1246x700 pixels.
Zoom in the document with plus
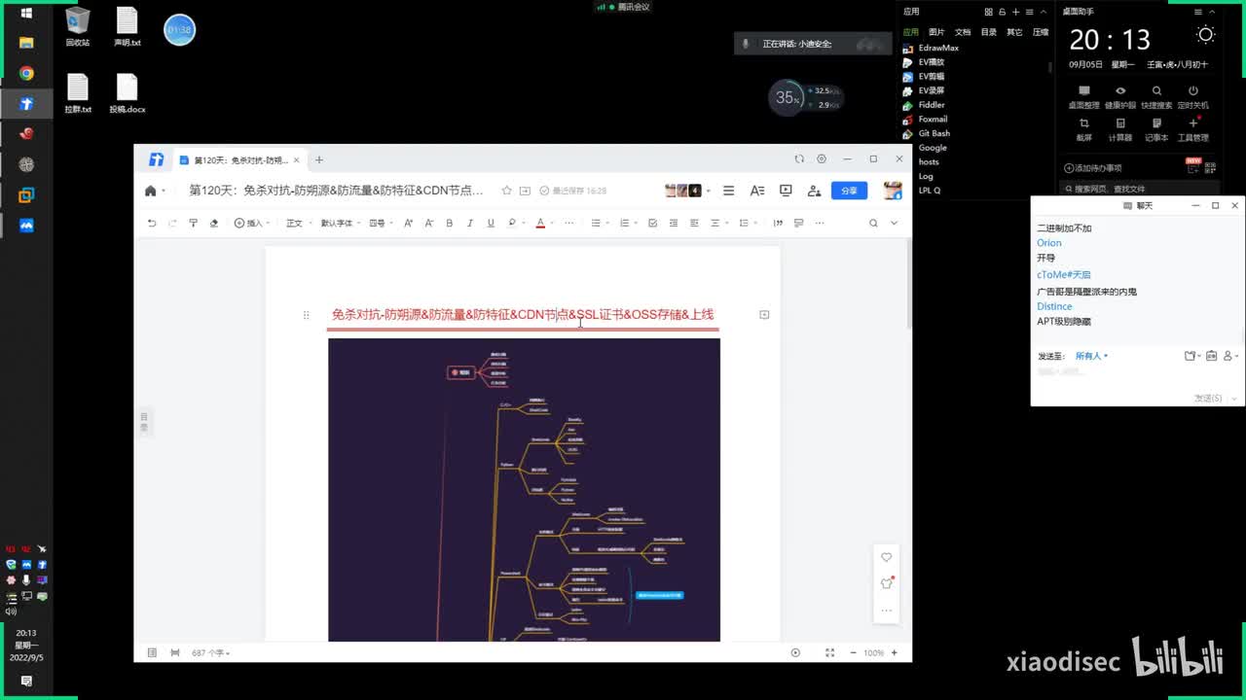point(895,652)
